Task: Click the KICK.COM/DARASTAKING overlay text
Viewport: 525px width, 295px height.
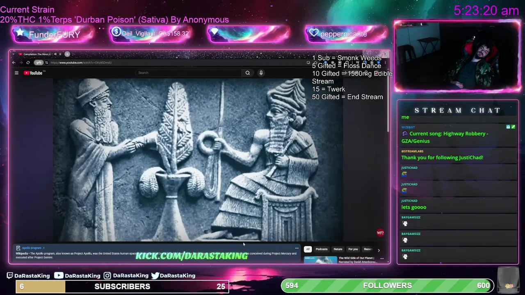Action: tap(192, 256)
